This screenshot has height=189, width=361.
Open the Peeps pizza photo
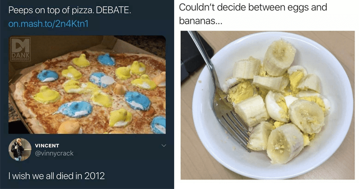87,85
